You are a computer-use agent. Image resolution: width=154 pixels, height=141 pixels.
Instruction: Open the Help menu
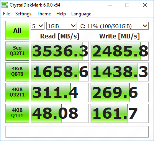(61, 14)
